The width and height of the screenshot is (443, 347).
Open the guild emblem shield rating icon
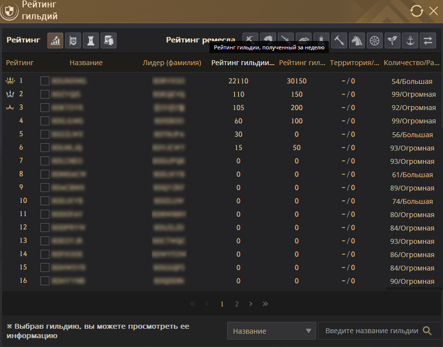(x=73, y=40)
